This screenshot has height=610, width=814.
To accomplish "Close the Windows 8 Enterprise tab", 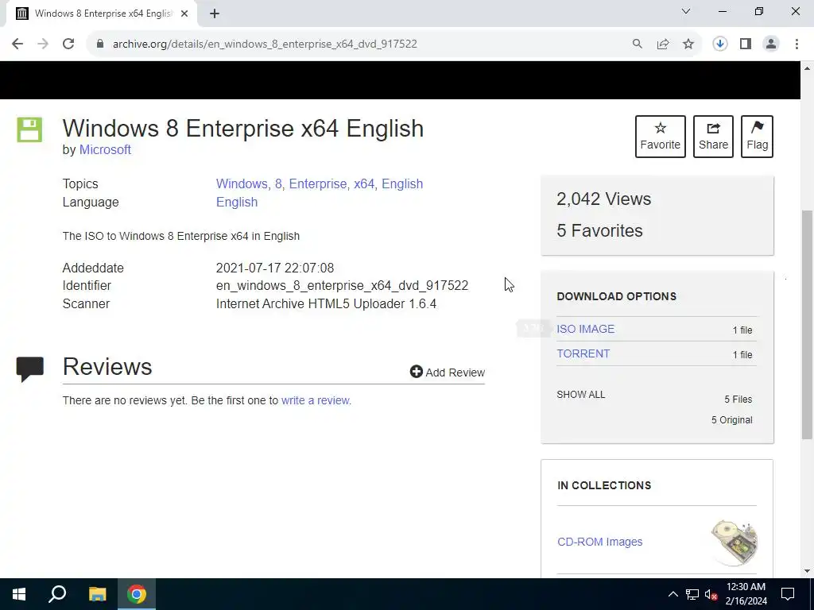I will [x=184, y=14].
